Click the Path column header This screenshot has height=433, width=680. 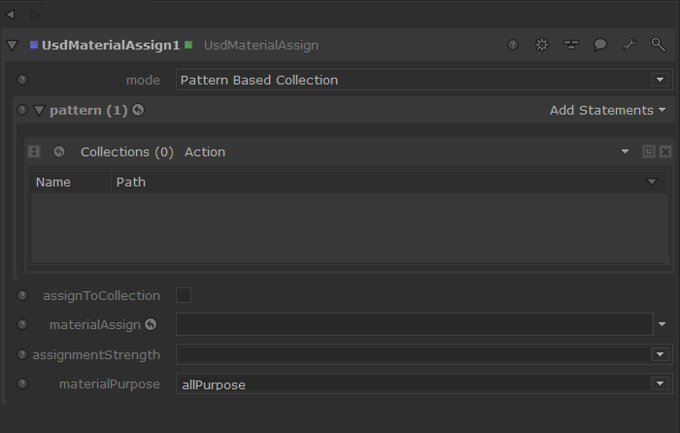click(x=131, y=182)
